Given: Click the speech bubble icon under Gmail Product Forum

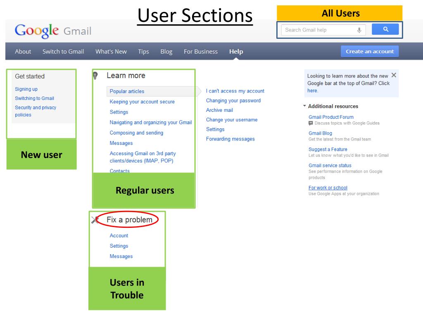Looking at the screenshot, I should pos(311,123).
